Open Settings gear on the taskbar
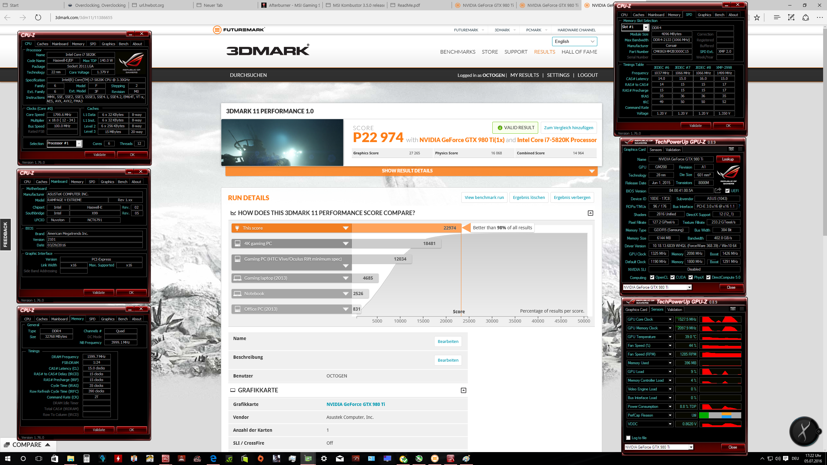The image size is (827, 465). [x=324, y=459]
